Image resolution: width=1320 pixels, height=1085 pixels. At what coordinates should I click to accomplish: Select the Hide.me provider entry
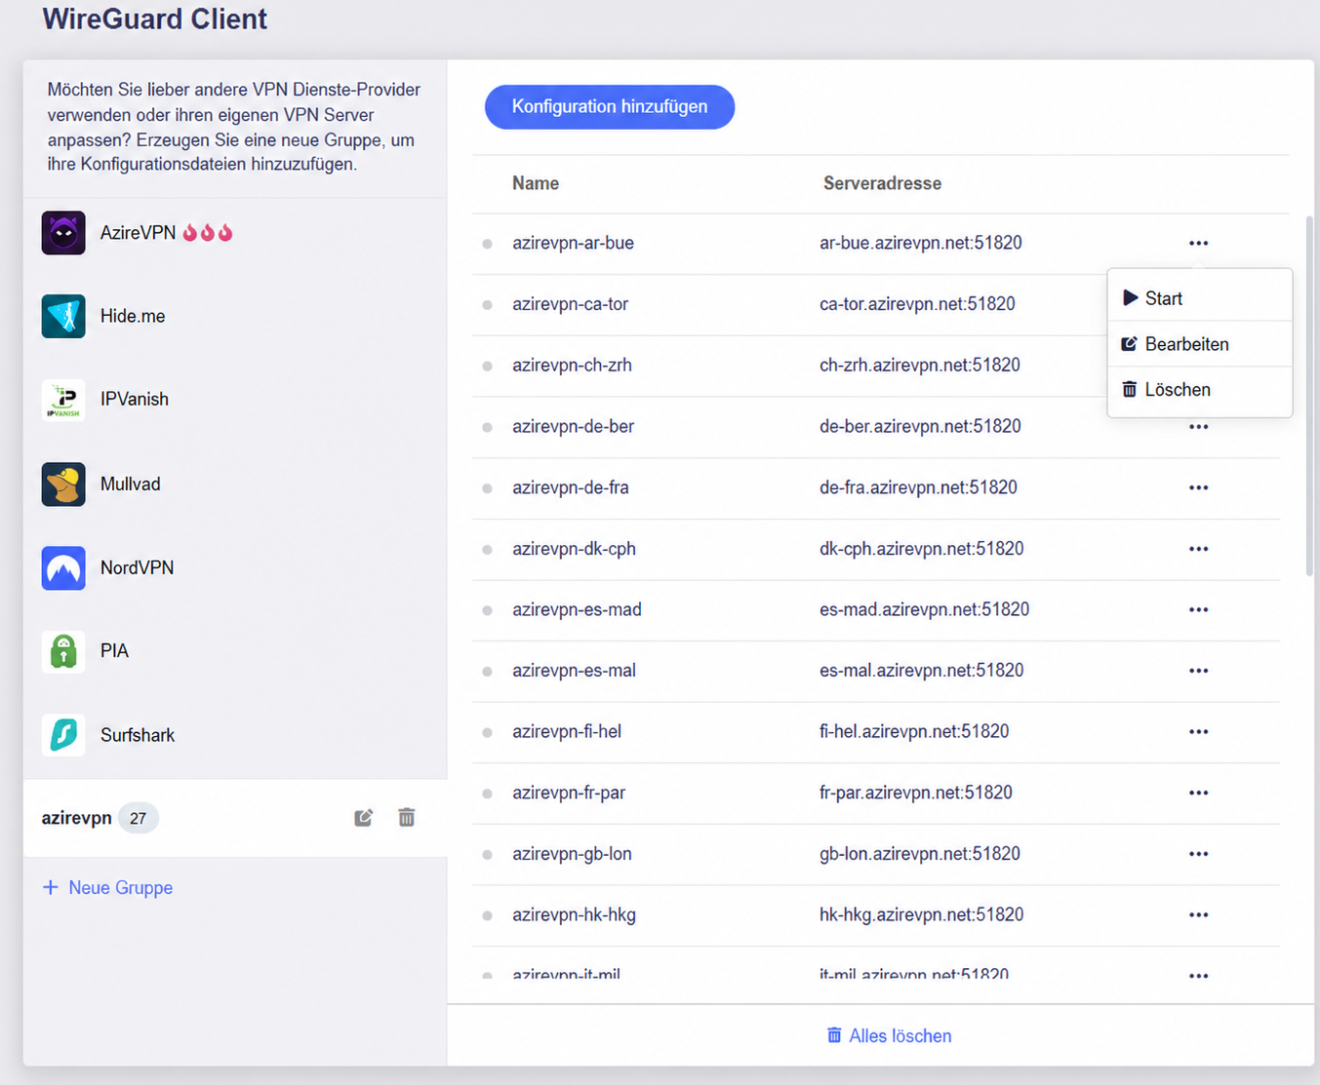click(235, 316)
